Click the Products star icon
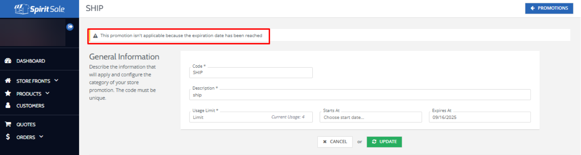The height and width of the screenshot is (155, 581). (8, 94)
